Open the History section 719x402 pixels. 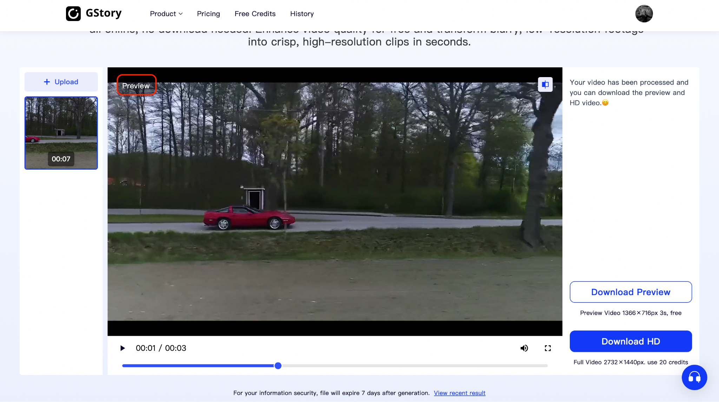point(302,14)
